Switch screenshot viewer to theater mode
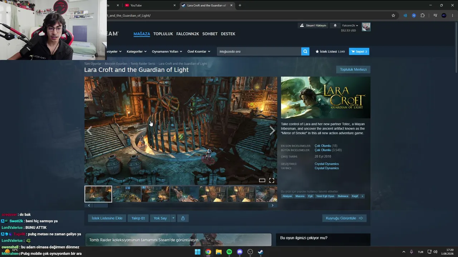Viewport: 458px width, 257px height. (262, 180)
